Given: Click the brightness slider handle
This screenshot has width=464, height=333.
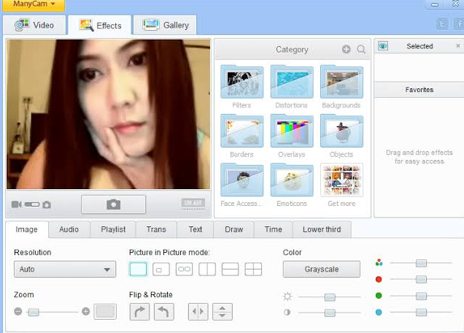Looking at the screenshot, I should coord(330,297).
